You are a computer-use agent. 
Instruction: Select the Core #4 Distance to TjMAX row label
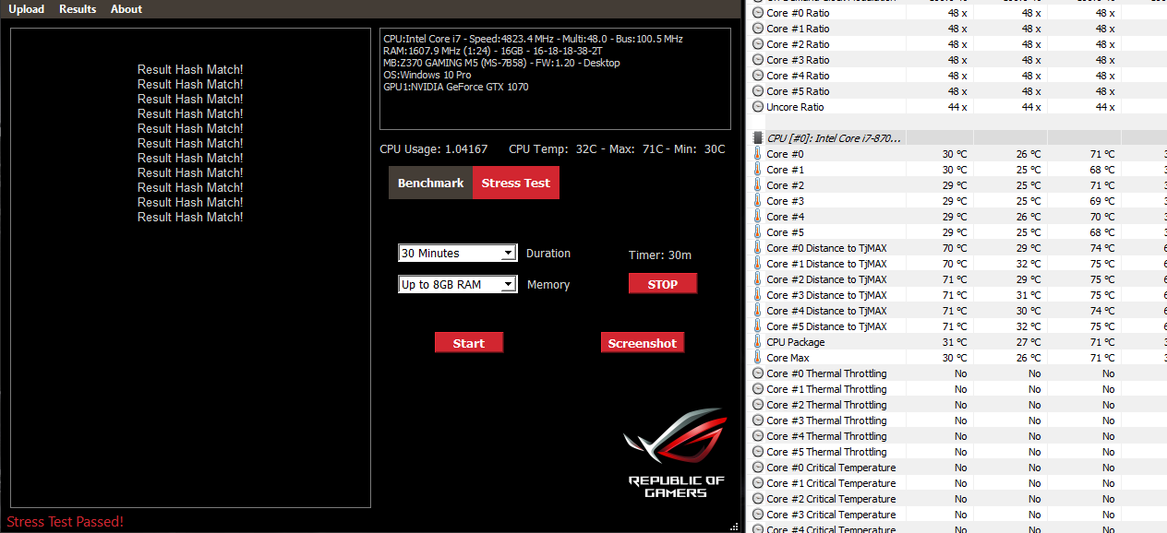coord(826,311)
